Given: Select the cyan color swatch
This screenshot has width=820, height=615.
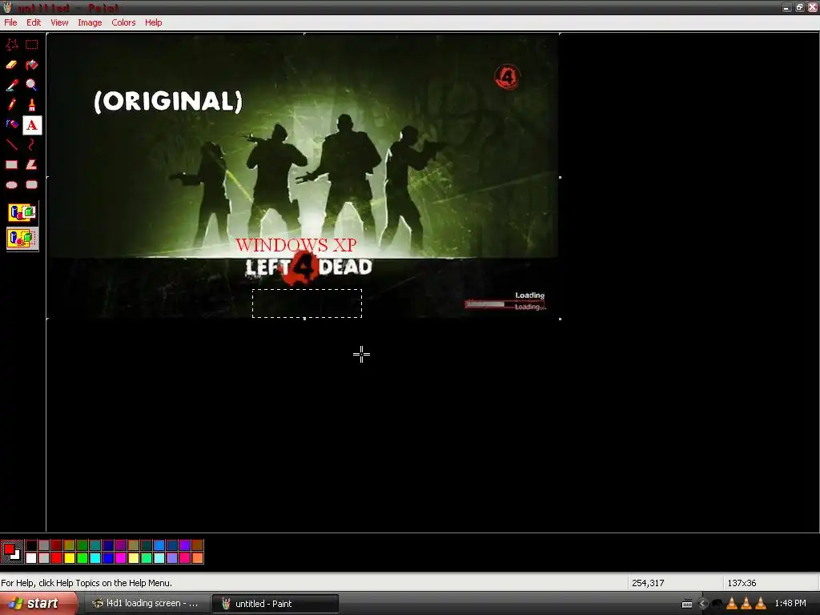Looking at the screenshot, I should pos(95,558).
